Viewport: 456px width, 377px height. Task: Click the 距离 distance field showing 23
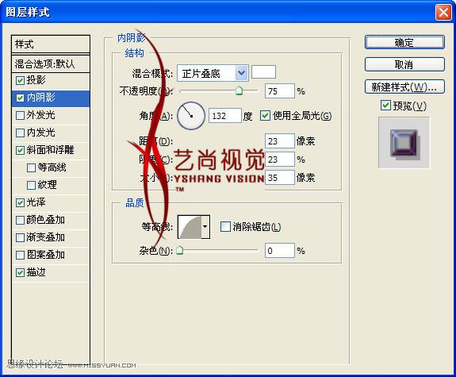coord(280,141)
